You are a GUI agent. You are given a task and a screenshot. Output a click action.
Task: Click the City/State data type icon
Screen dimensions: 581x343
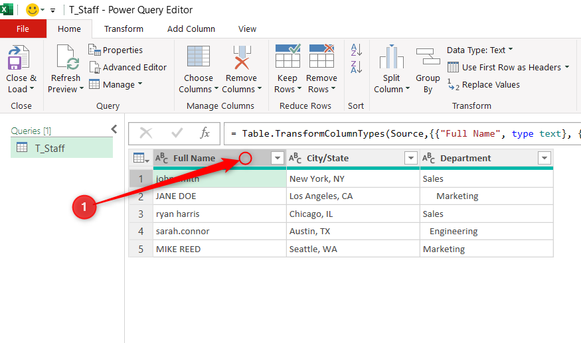click(x=295, y=158)
